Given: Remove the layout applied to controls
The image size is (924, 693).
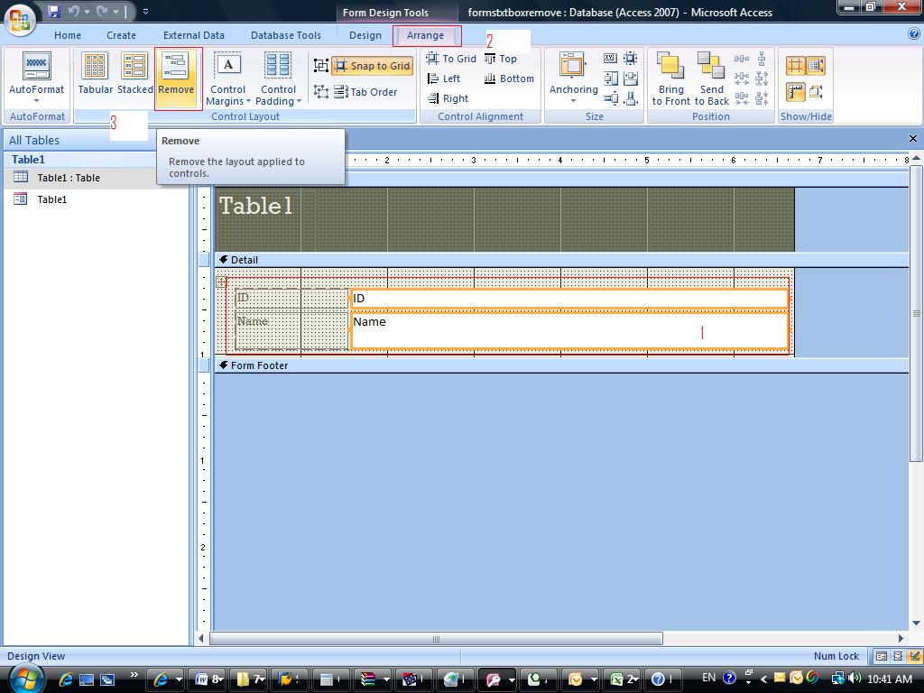Looking at the screenshot, I should [176, 79].
